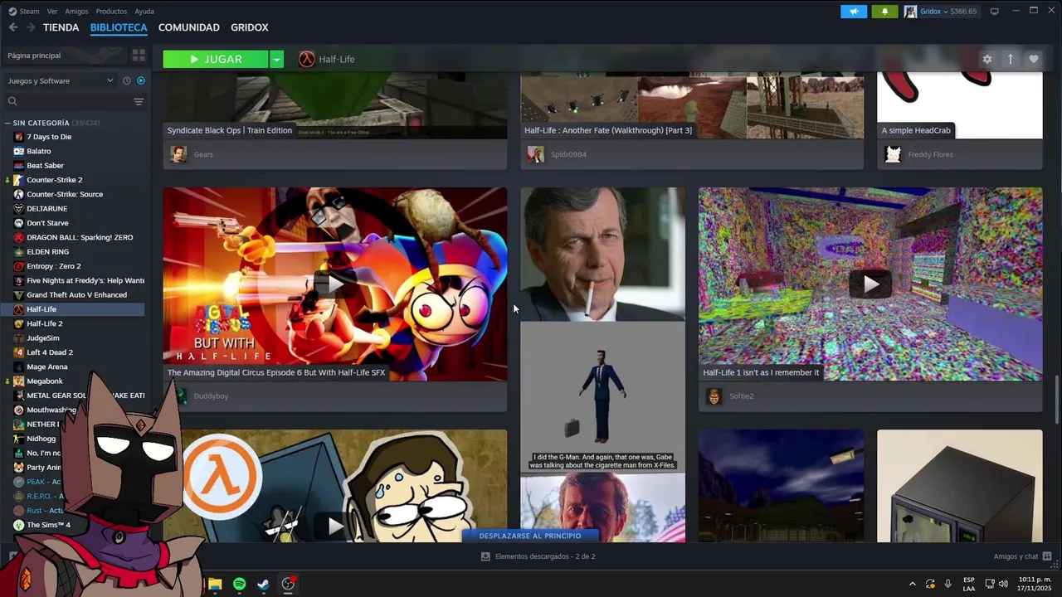Open the OBS icon in taskbar
1062x597 pixels.
coord(288,584)
